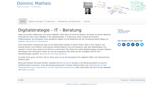
Task: Open the Hawel Concepts link
Action: [x=28, y=70]
